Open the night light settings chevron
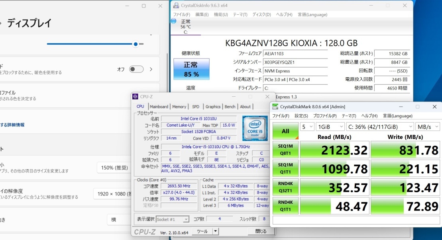The image size is (442, 240). coord(151,69)
